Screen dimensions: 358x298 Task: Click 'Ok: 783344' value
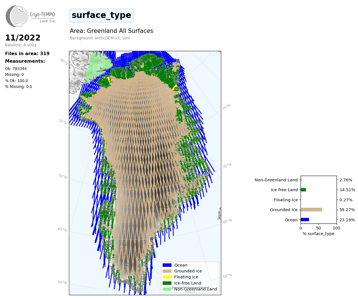click(x=16, y=69)
